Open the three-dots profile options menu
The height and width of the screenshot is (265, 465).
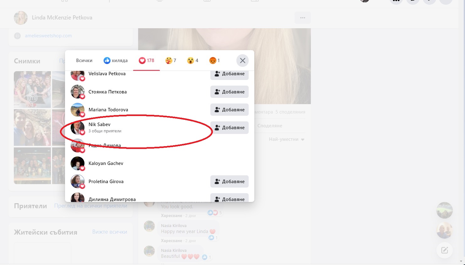(302, 18)
